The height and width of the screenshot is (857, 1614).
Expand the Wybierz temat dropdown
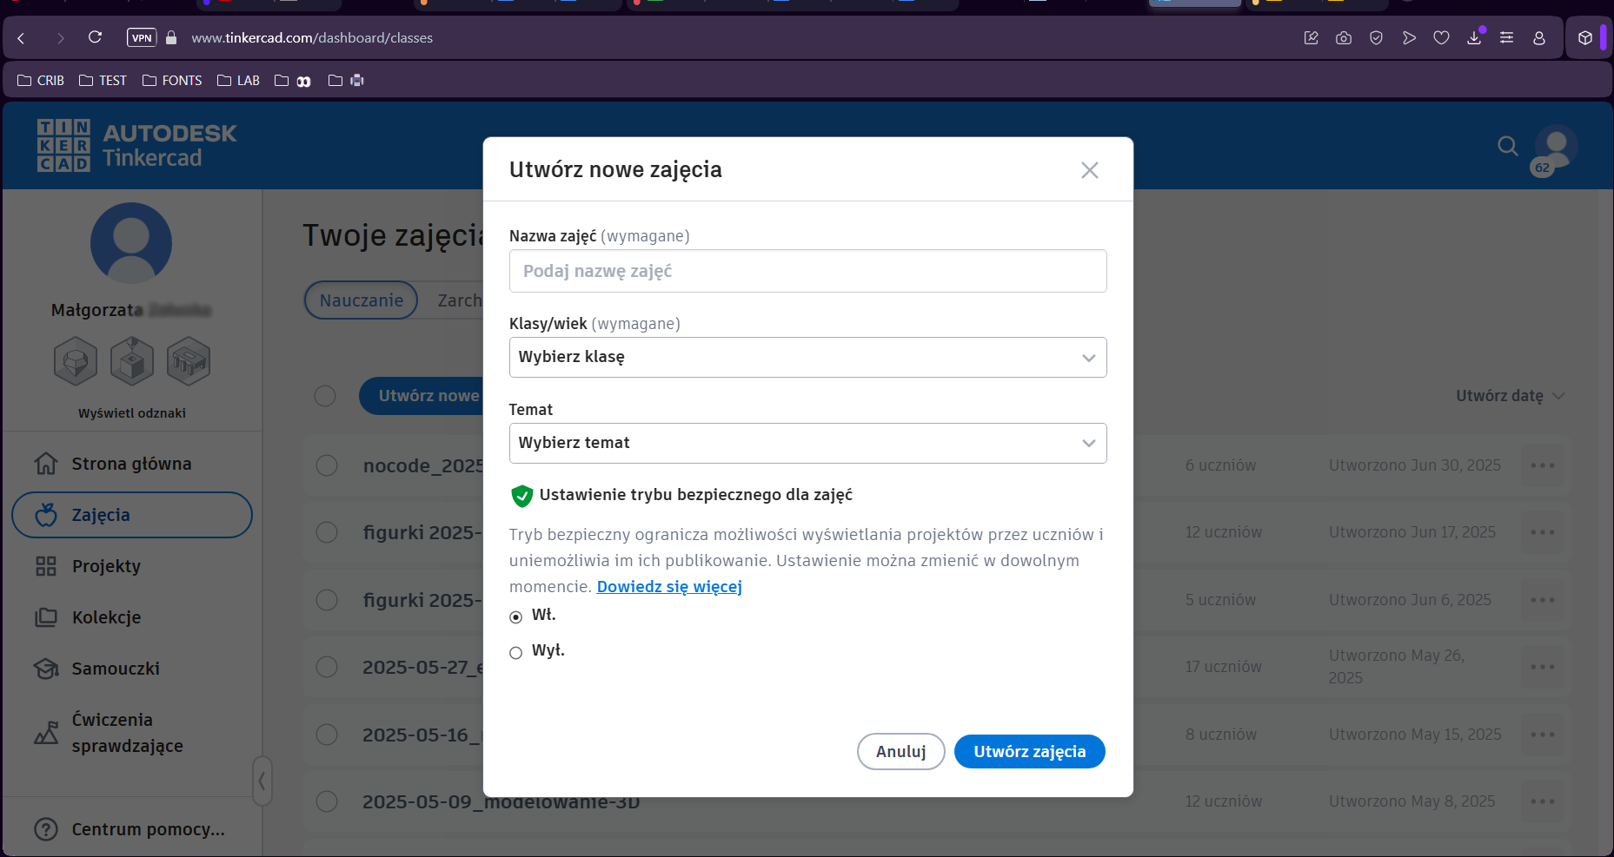click(807, 443)
